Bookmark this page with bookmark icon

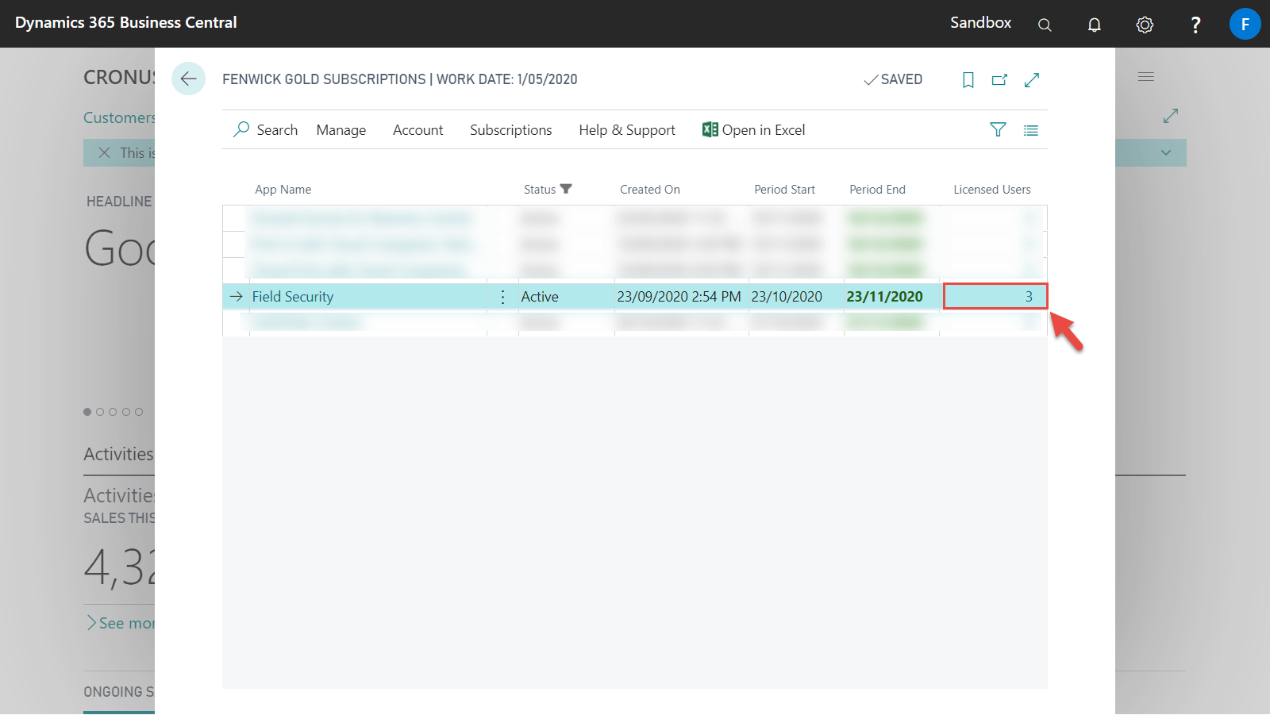[968, 79]
